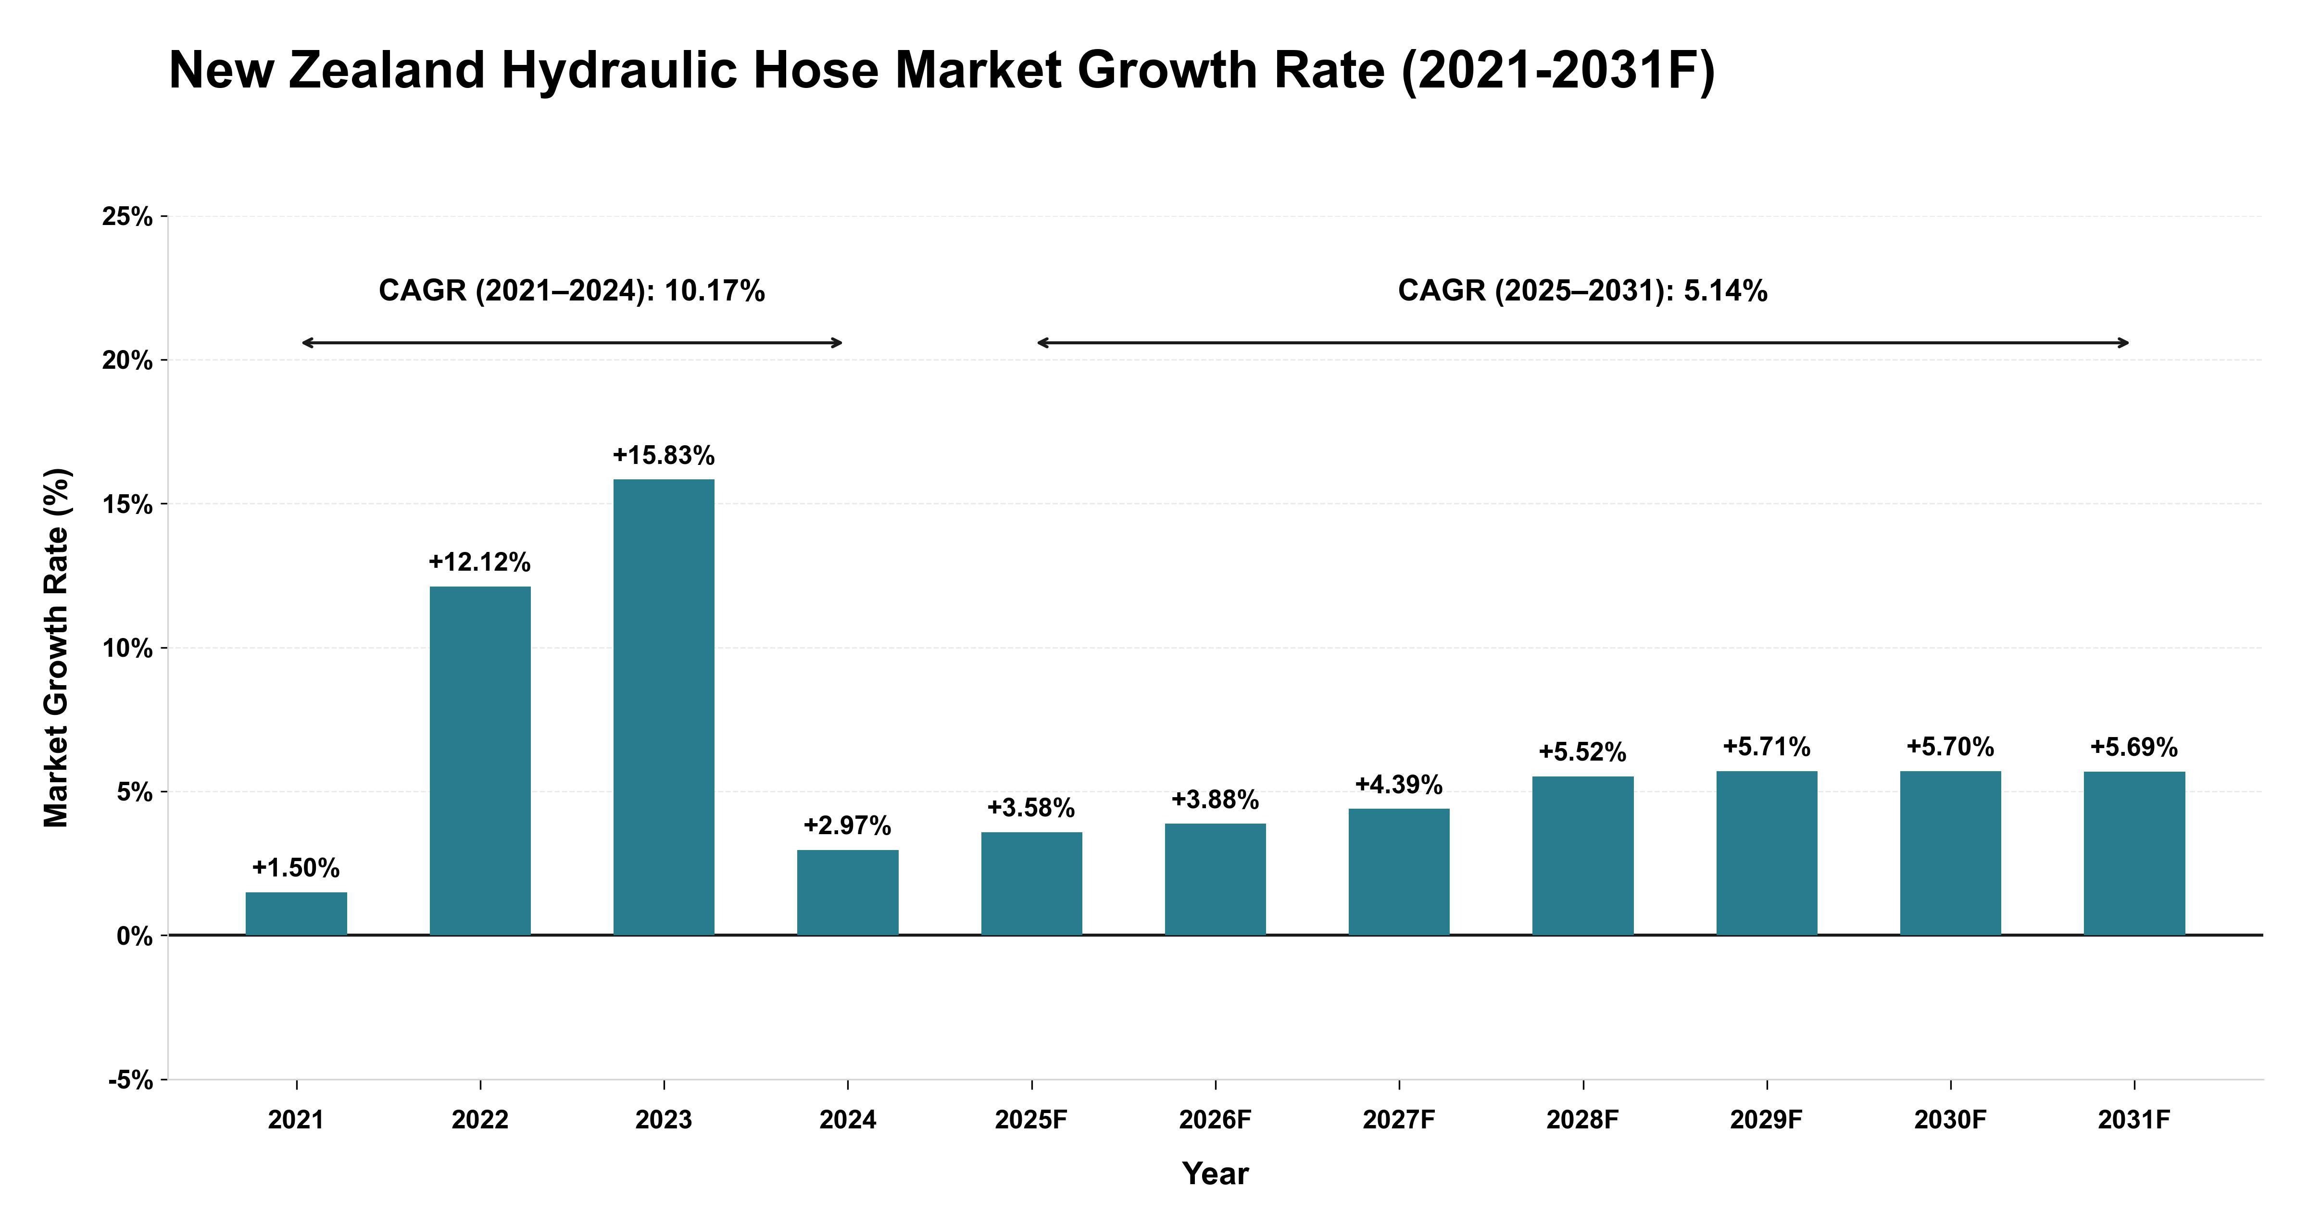Click the CAGR (2025–2031): 5.14% annotation

tap(1583, 290)
